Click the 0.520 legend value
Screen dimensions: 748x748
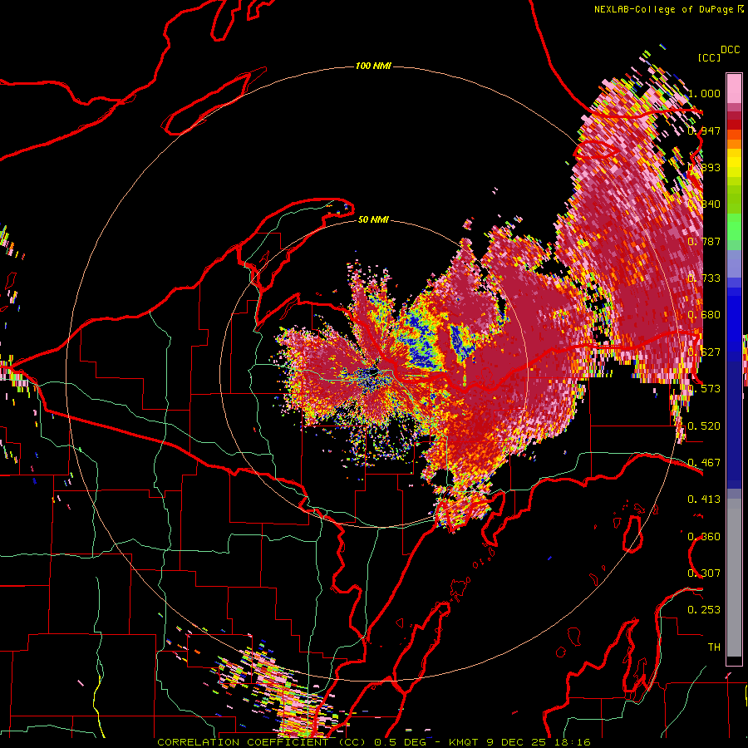click(704, 426)
